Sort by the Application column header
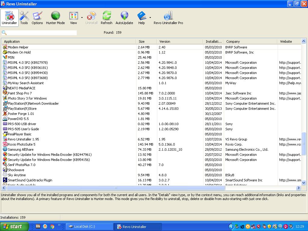The image size is (308, 231). pyautogui.click(x=69, y=42)
